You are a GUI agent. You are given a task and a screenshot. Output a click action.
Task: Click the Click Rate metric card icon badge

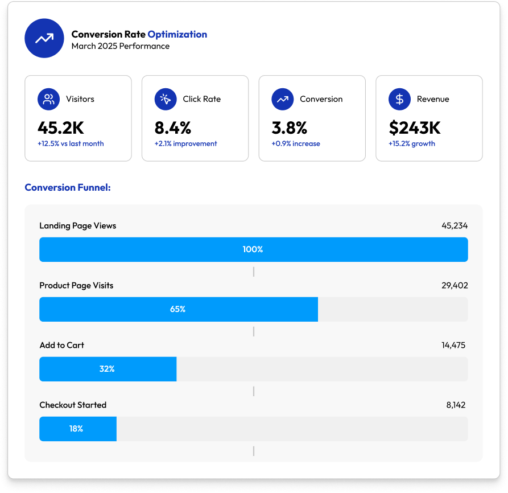click(x=165, y=99)
